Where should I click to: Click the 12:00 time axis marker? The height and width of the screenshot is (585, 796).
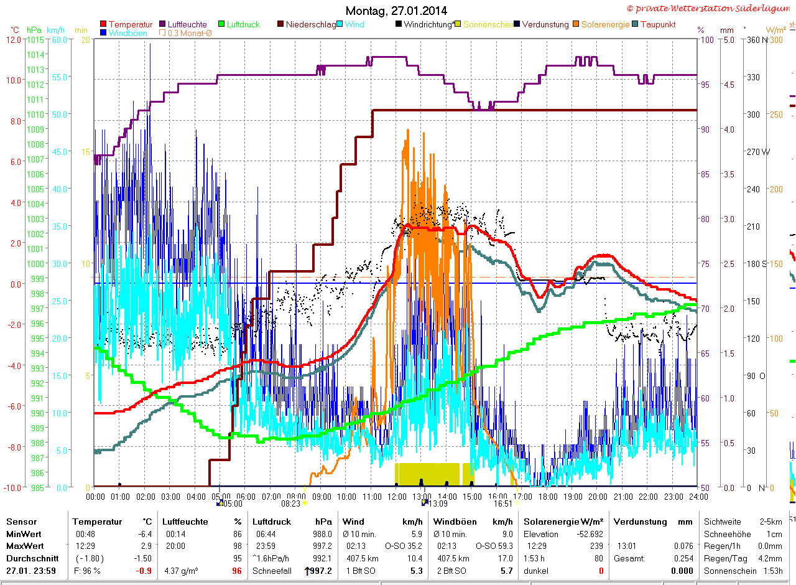point(397,497)
